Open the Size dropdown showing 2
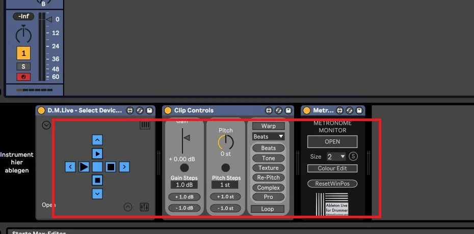The width and height of the screenshot is (474, 234). click(336, 157)
